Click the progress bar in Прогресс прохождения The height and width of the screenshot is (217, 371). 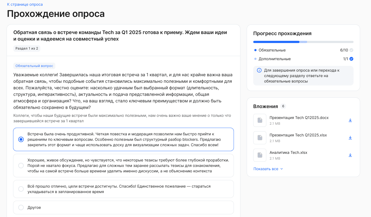tap(303, 42)
